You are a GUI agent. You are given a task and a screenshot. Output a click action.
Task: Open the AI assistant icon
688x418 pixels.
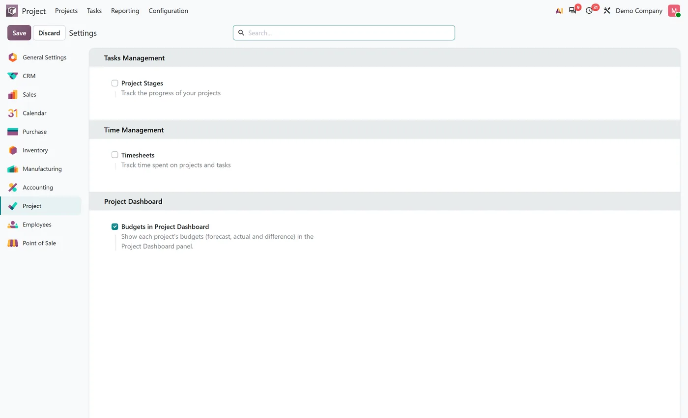coord(559,11)
